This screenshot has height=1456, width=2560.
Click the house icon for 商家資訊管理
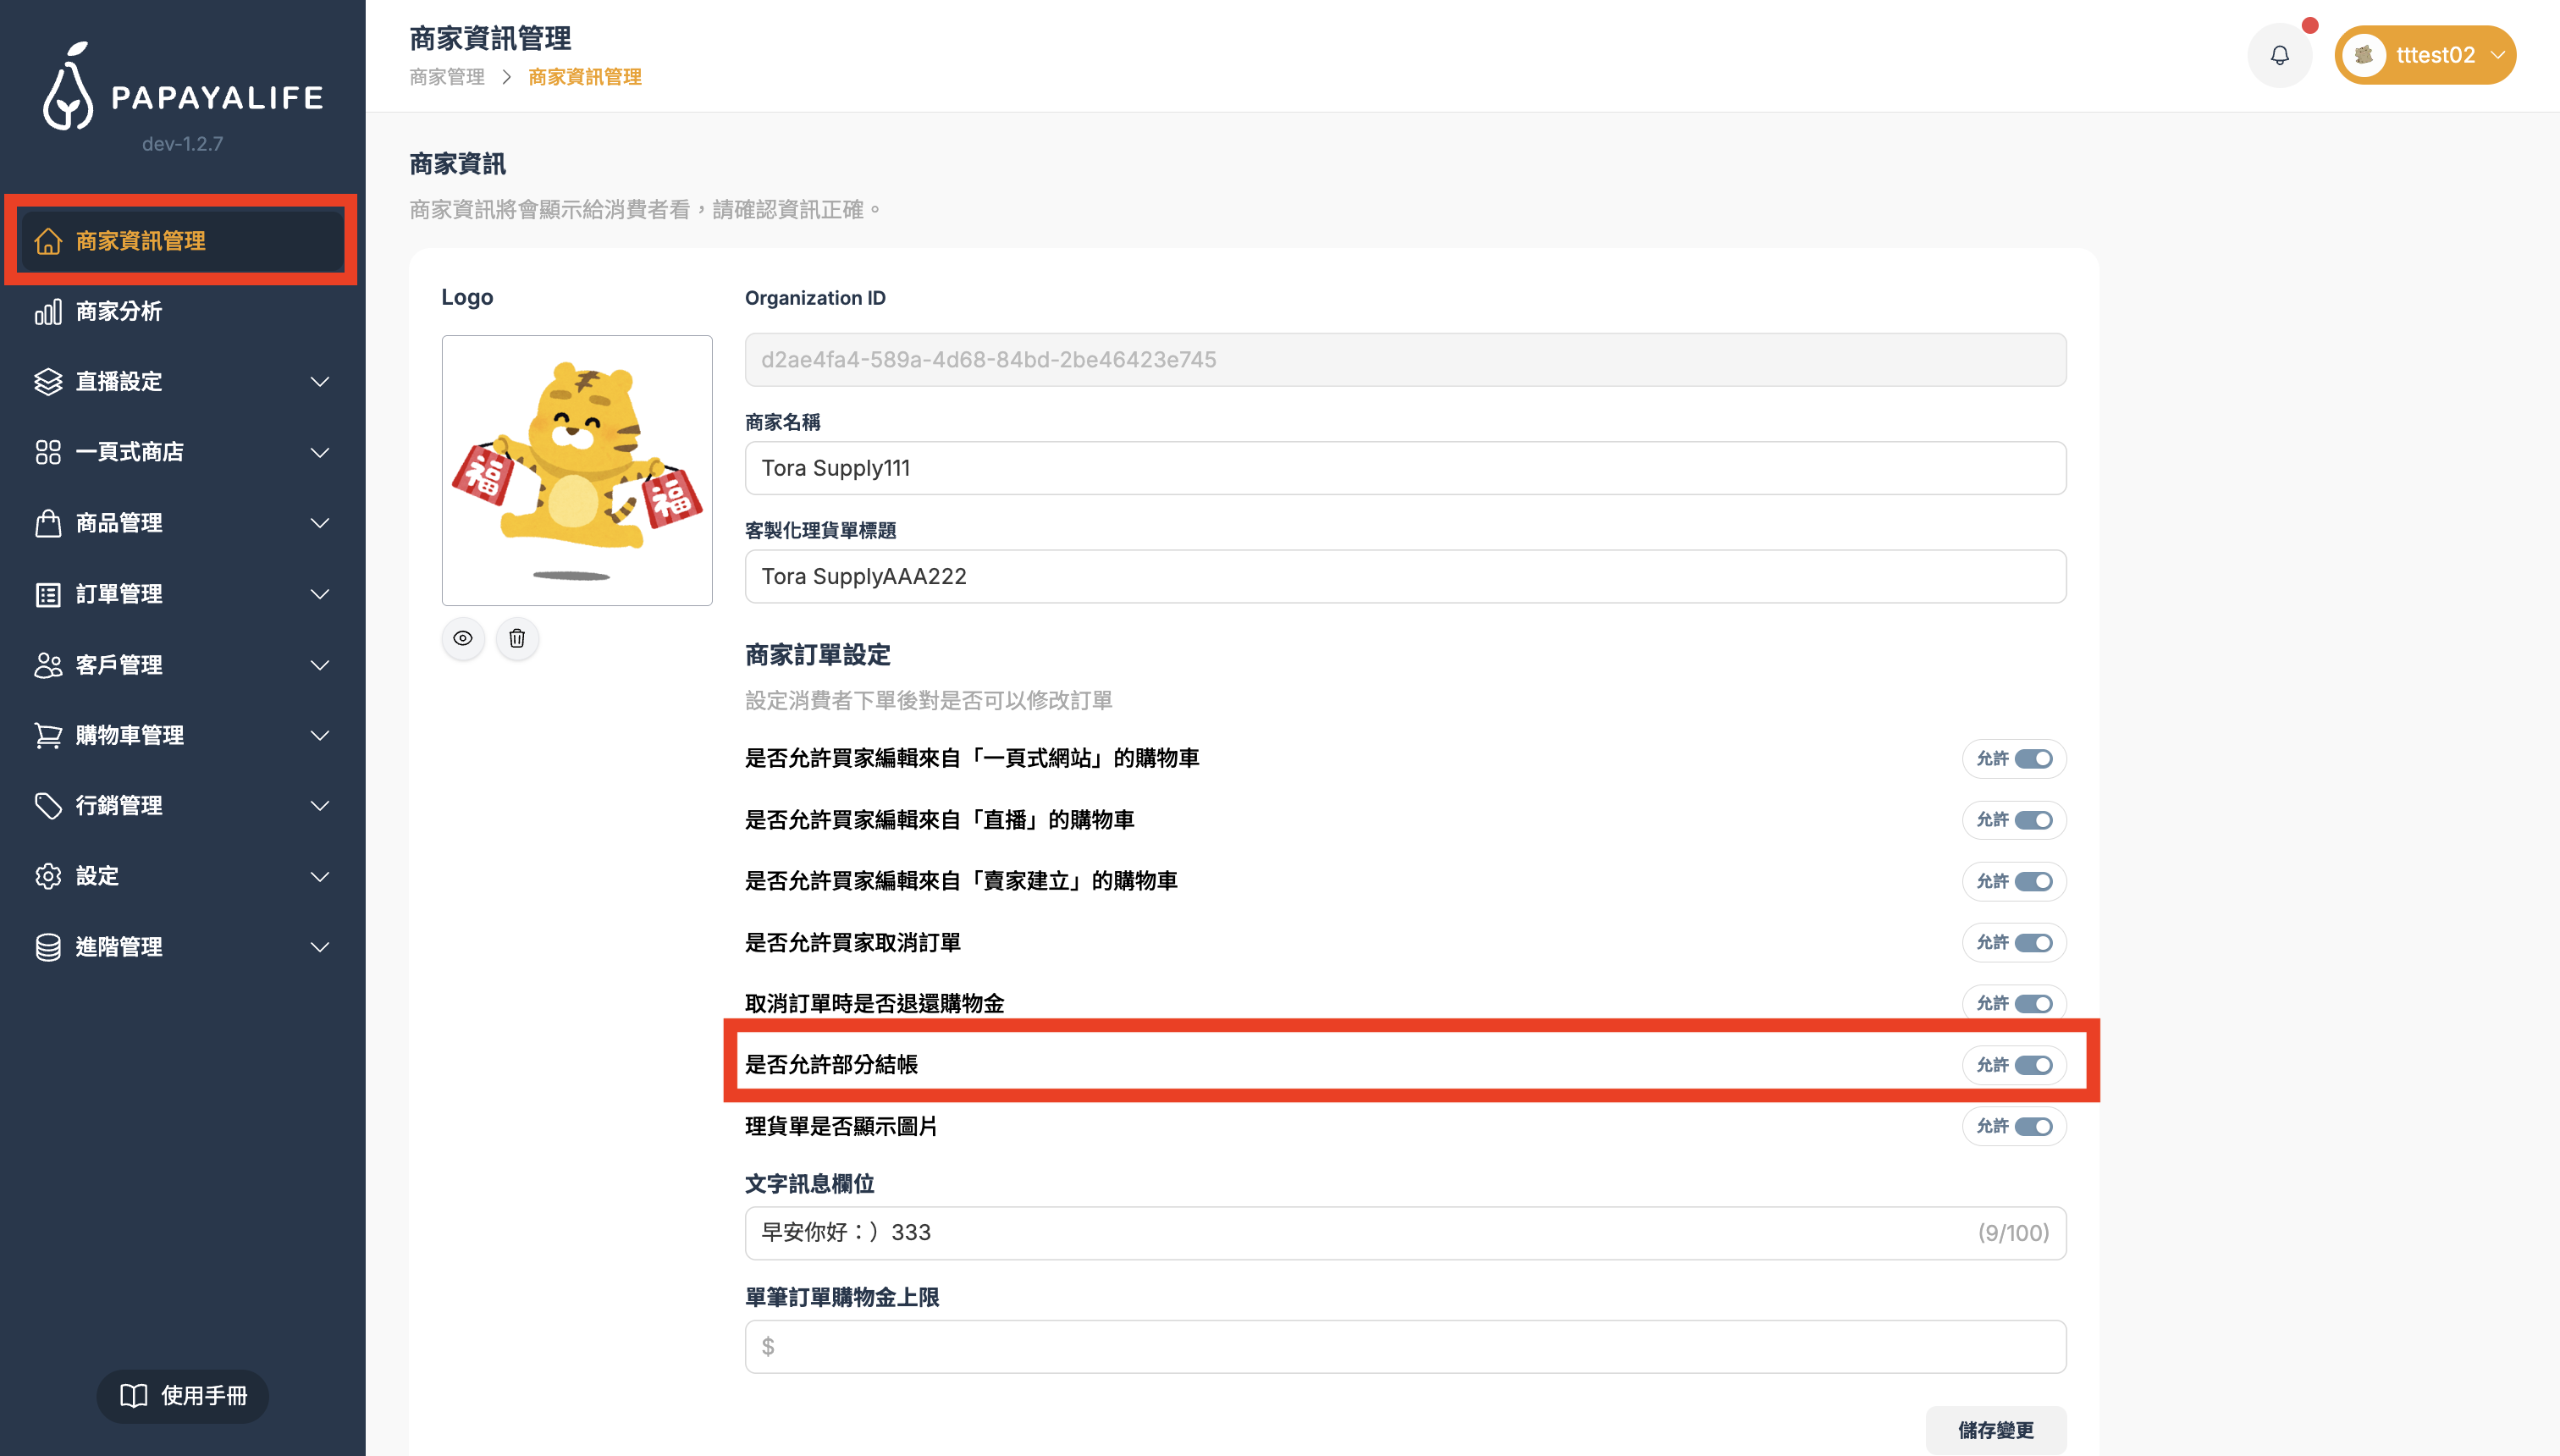(48, 241)
